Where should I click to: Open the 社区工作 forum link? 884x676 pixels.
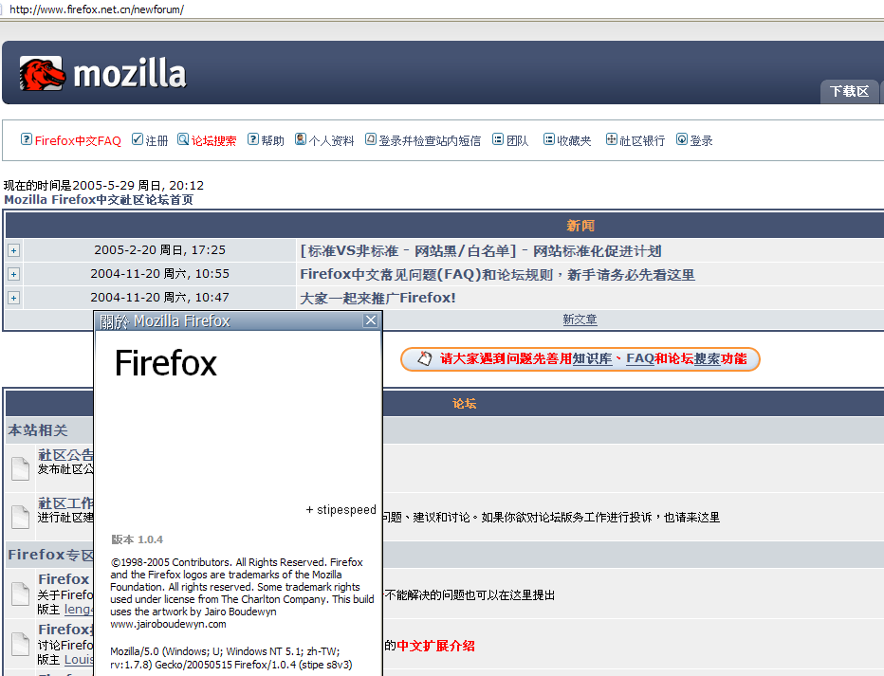tap(66, 503)
